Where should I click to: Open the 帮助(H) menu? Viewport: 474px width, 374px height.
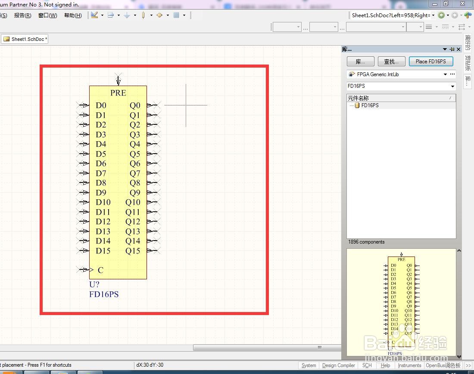(73, 15)
